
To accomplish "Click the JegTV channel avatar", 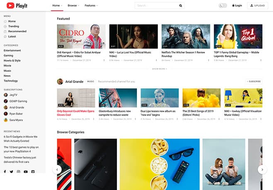I will [x=6, y=95].
